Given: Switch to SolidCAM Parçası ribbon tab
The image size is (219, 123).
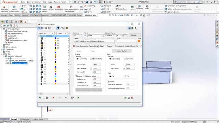Looking at the screenshot, I should tap(75, 15).
